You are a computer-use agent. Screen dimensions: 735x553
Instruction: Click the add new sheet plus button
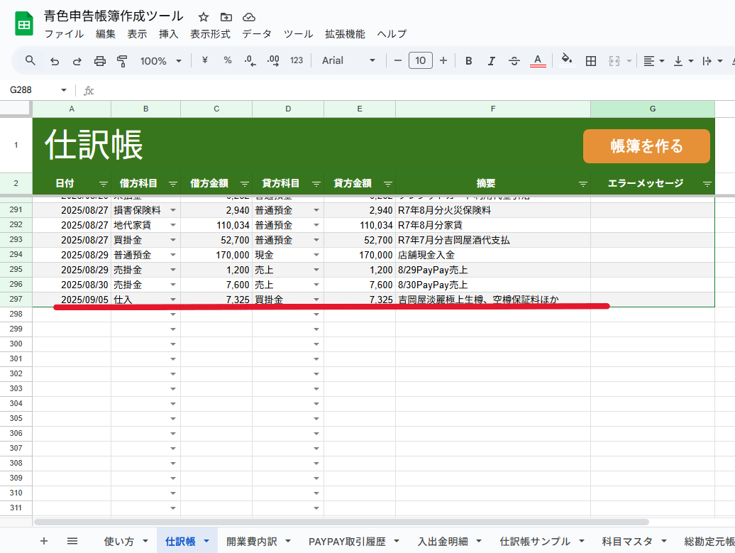tap(44, 541)
